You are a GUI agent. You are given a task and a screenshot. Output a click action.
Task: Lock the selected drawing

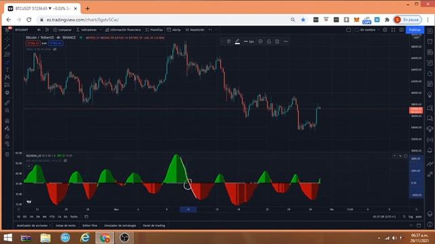coord(269,41)
